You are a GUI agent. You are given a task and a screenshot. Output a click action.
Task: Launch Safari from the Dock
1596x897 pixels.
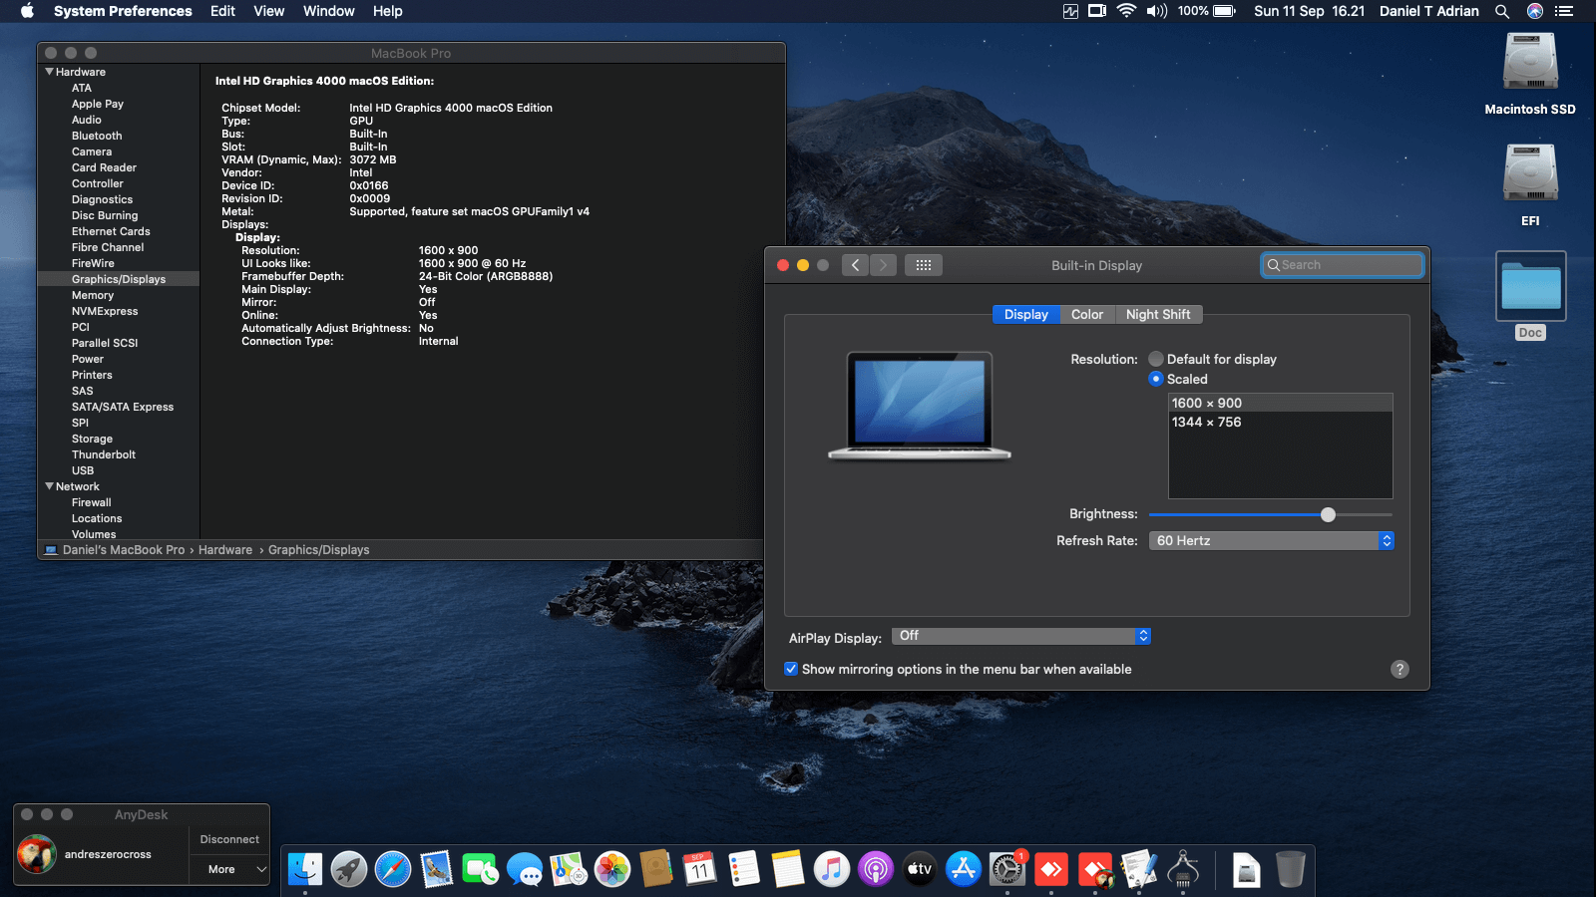point(393,869)
